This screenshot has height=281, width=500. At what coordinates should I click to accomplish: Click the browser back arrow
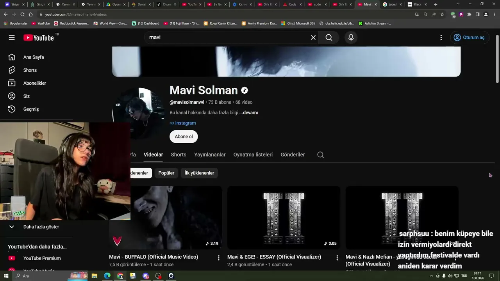coord(5,14)
